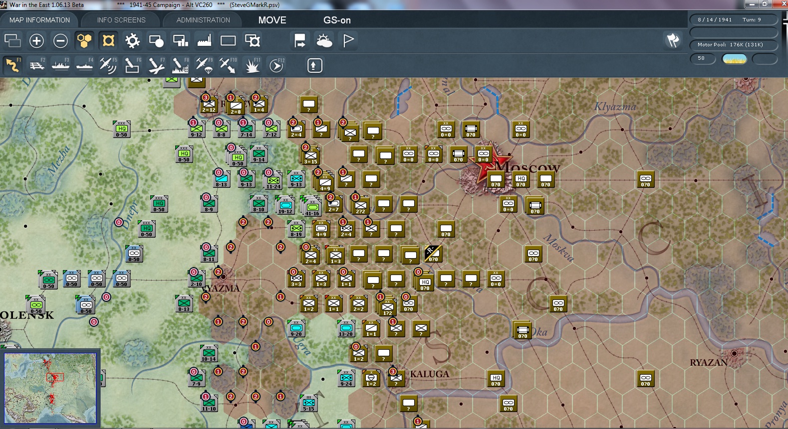Toggle the highlighted fort-shaped map overlay button

pos(108,40)
